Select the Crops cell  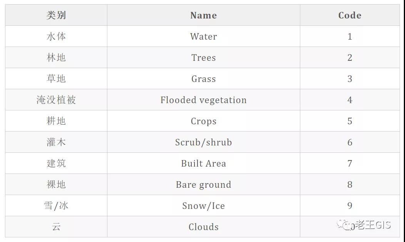pos(203,121)
